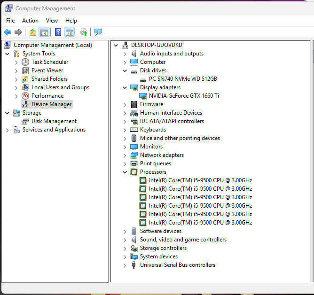This screenshot has width=314, height=295.
Task: Click the Human Interface Devices icon
Action: coord(134,113)
